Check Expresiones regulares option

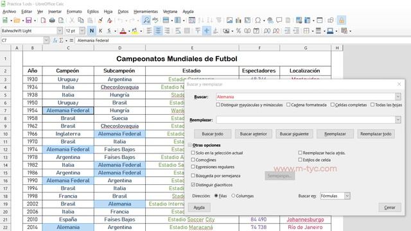[x=193, y=167]
